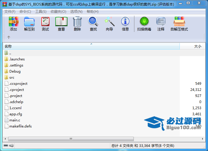Click the WinRAR title bar app icon
208x151 pixels.
tap(5, 4)
